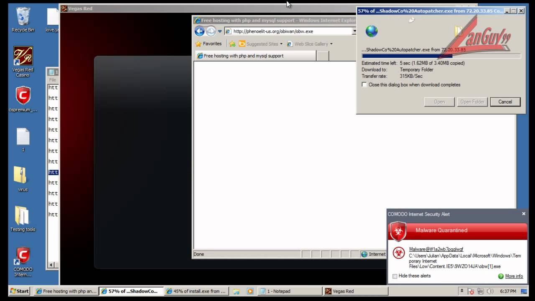Open the Testing tools folder

tap(23, 218)
